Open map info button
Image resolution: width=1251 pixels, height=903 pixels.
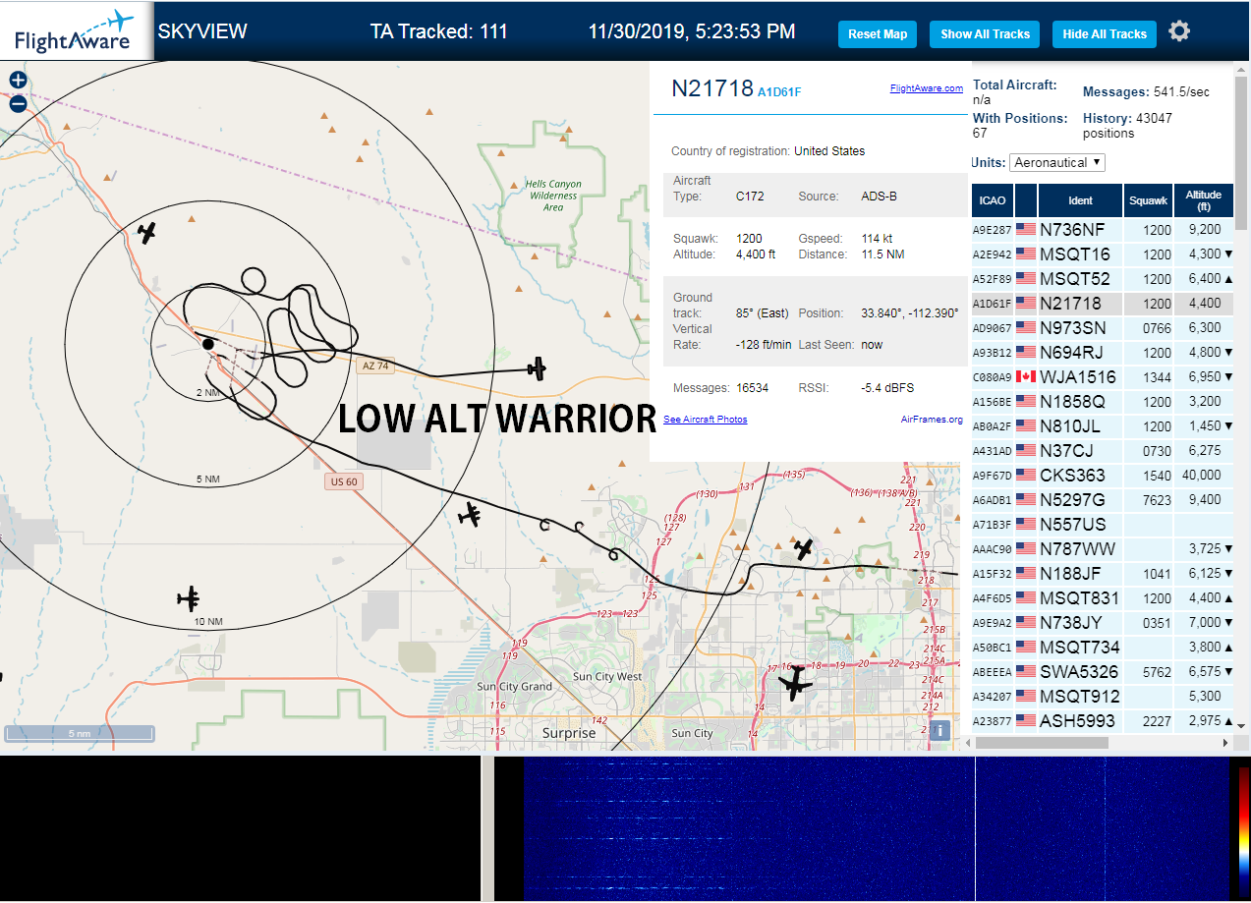(x=940, y=730)
